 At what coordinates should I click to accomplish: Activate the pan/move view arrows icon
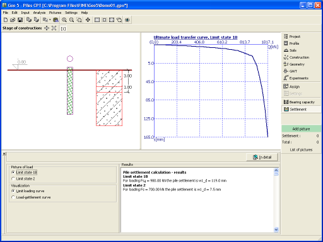88,20
